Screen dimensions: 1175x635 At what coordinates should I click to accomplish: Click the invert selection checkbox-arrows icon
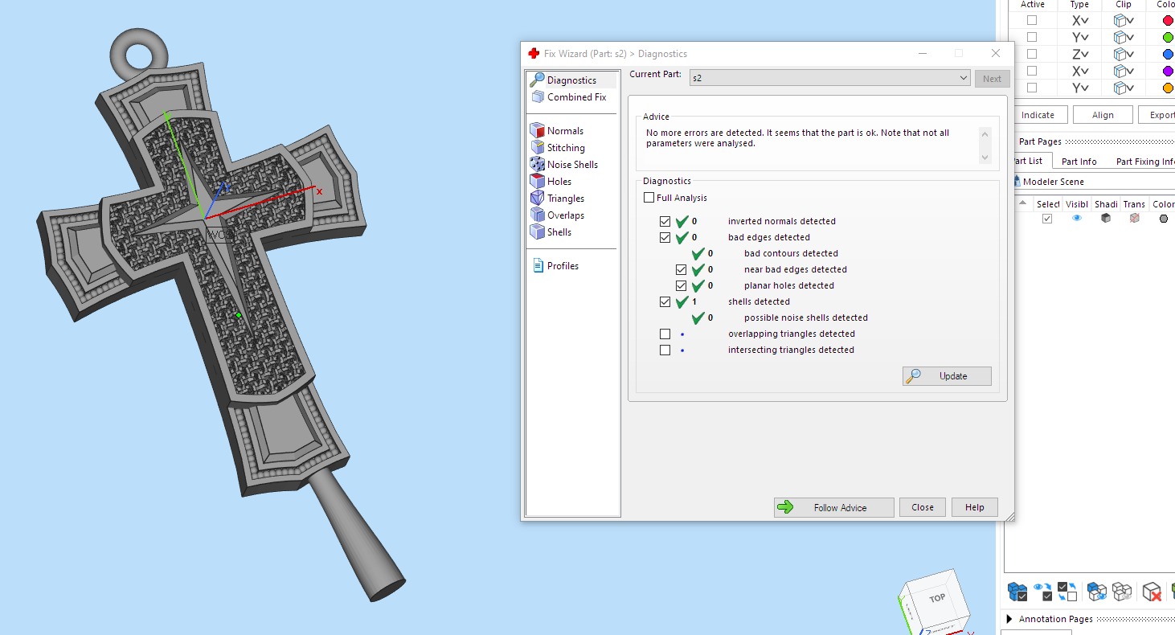coord(1067,592)
